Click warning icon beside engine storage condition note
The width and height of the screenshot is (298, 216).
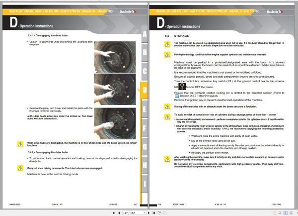pyautogui.click(x=167, y=55)
